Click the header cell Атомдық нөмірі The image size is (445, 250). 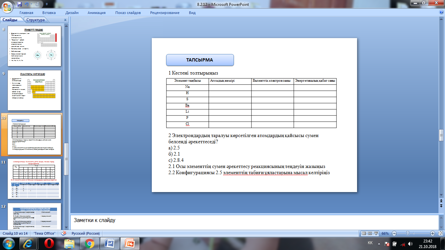(x=230, y=81)
